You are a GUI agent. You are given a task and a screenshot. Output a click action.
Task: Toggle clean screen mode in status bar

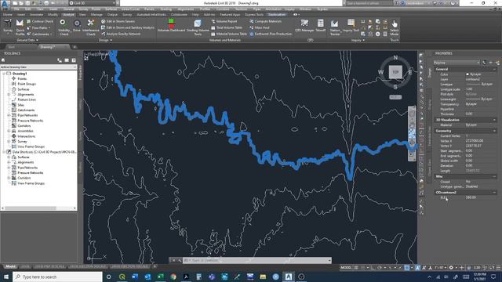[492, 268]
